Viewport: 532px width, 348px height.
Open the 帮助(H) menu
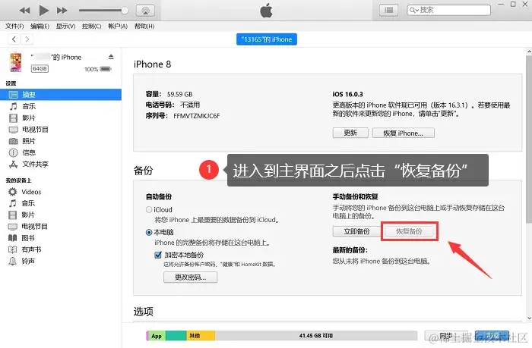tap(144, 26)
